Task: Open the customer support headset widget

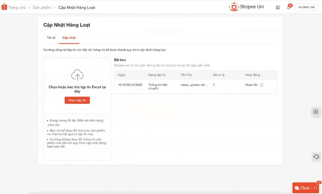Action: pos(316,157)
